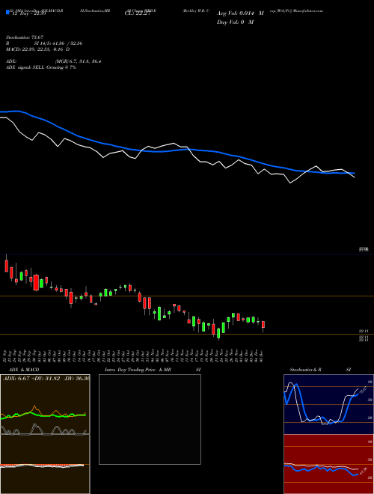
Task: Open the red RSI oscillator panel
Action: (x=328, y=464)
